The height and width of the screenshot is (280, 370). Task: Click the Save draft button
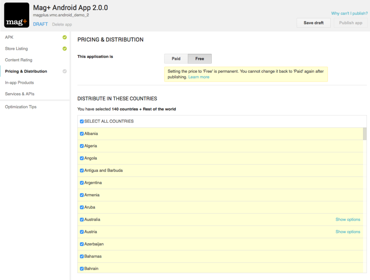(313, 23)
